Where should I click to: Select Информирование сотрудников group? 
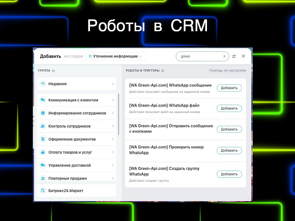coord(77,113)
